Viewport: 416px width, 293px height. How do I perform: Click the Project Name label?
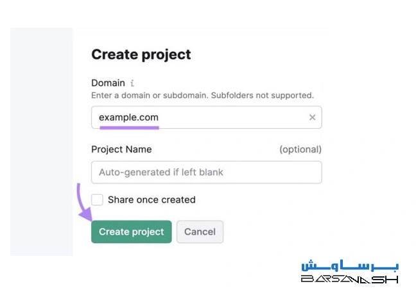pyautogui.click(x=121, y=149)
